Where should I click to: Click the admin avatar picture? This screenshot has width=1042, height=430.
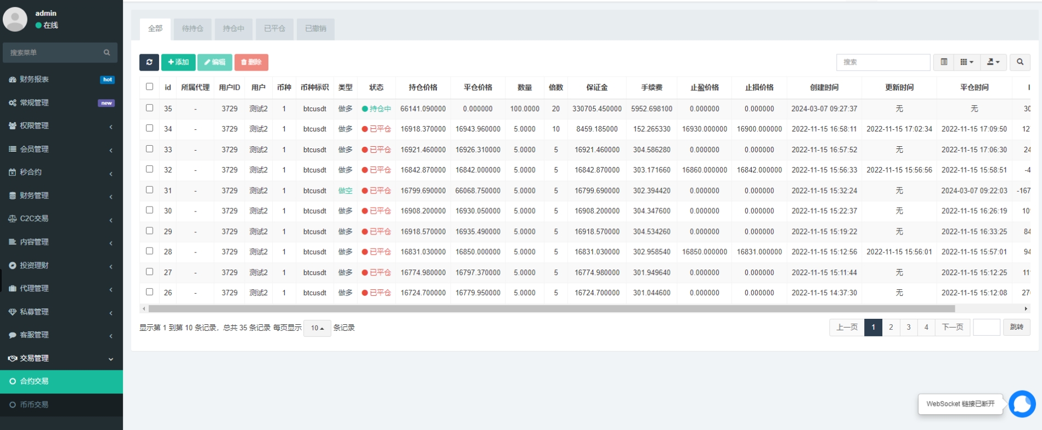[x=15, y=19]
